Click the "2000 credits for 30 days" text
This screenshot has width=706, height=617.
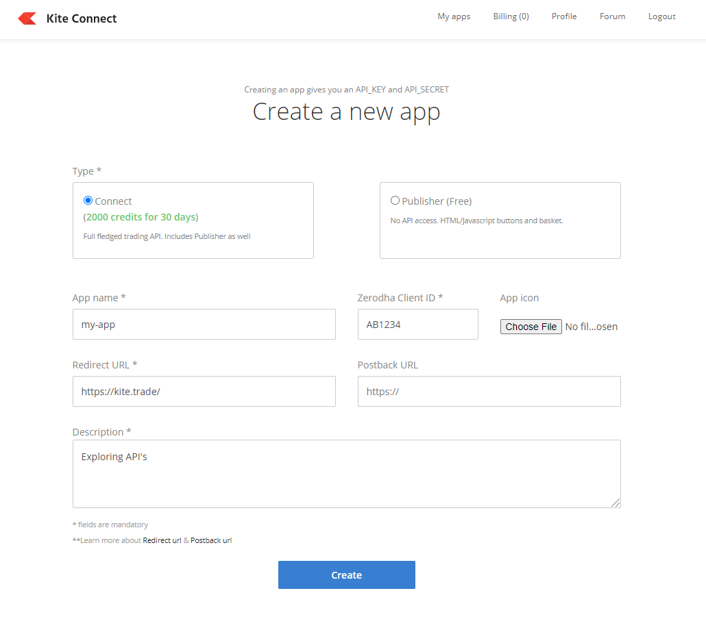point(141,217)
